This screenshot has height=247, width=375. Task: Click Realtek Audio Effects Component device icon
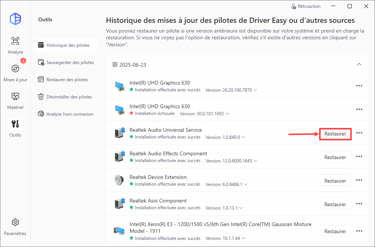point(119,156)
